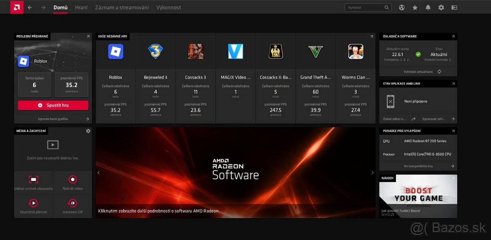Open Média a zachycení settings gear
491x240 pixels.
tap(88, 131)
